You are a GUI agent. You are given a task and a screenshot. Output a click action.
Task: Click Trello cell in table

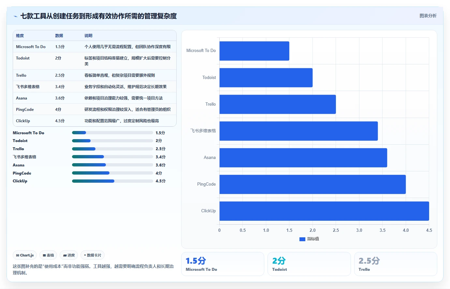pos(21,75)
